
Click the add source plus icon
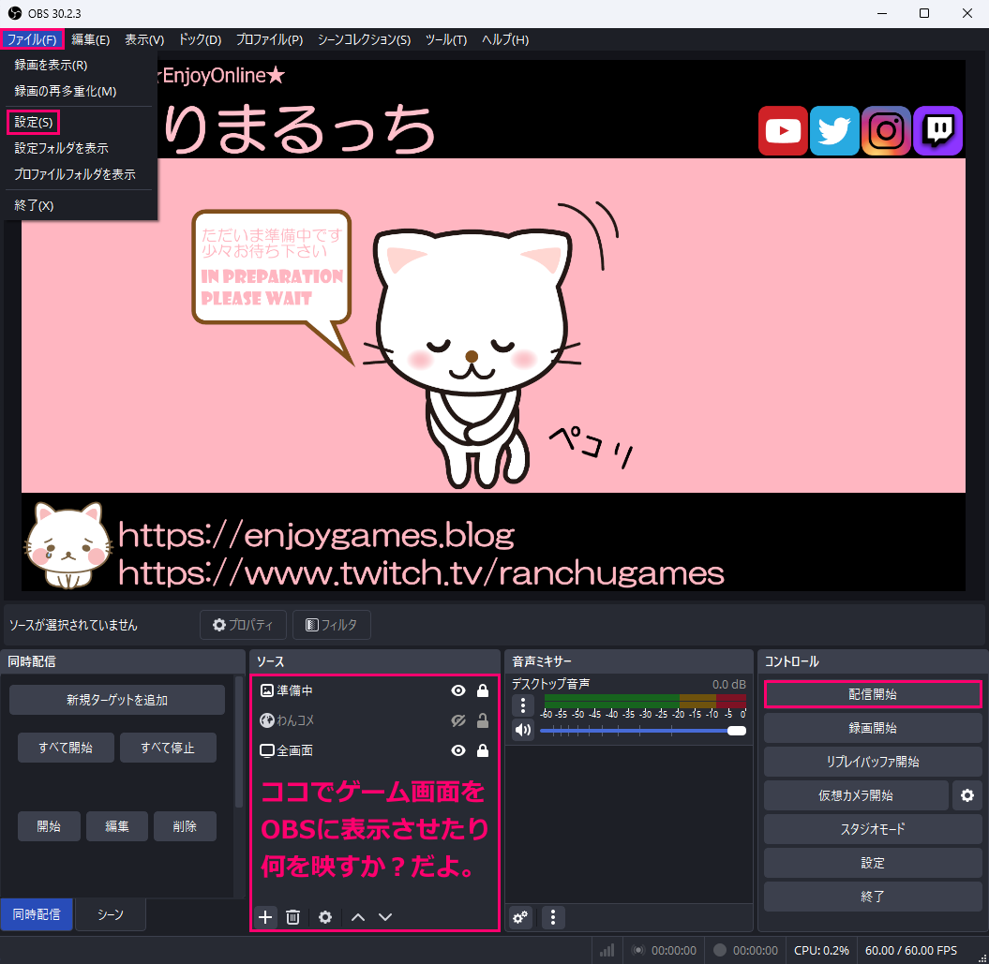click(x=265, y=917)
